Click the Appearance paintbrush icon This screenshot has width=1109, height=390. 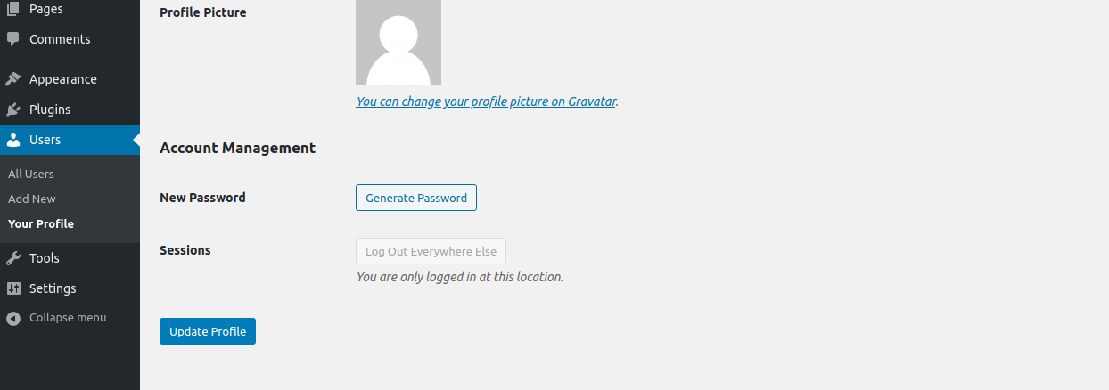13,79
